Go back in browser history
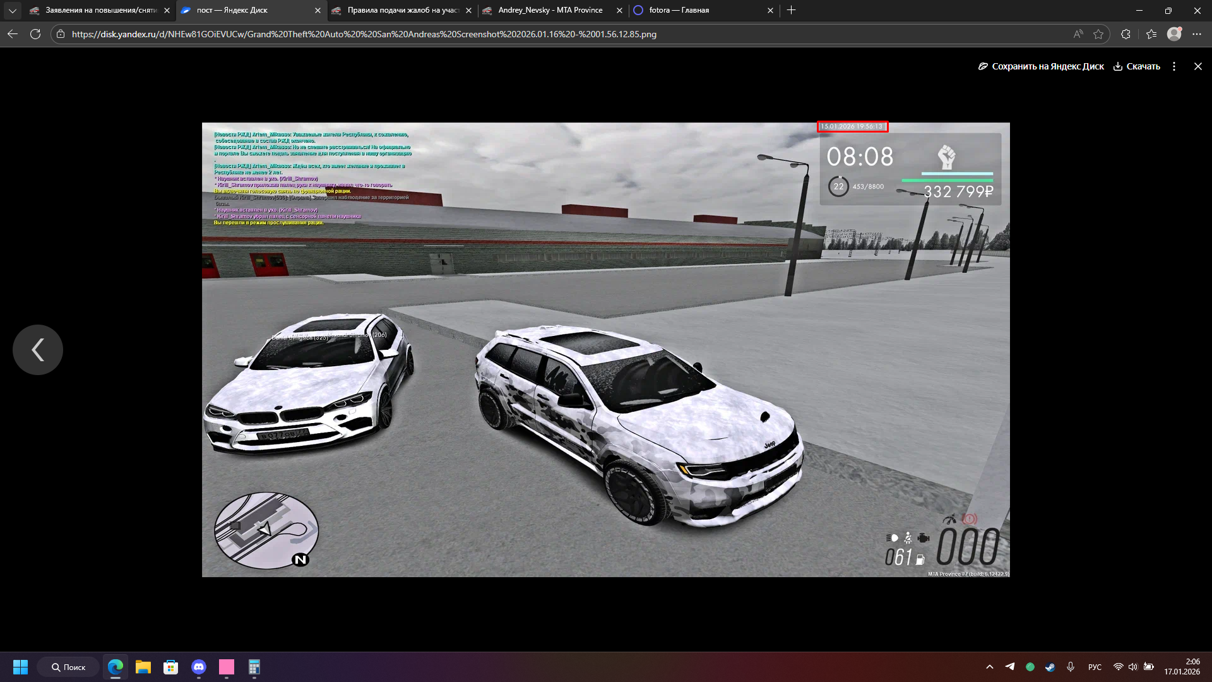Viewport: 1212px width, 682px height. [x=13, y=34]
